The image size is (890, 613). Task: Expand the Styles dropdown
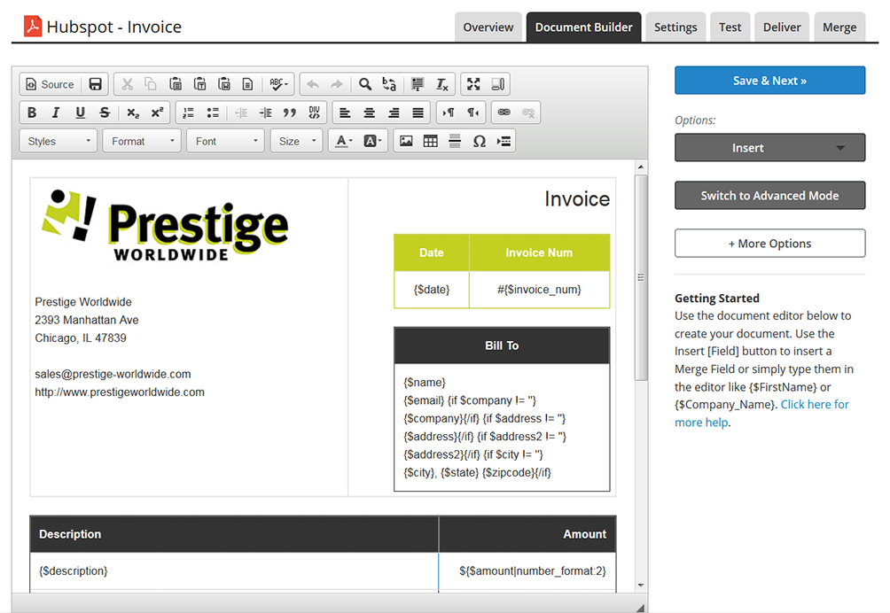59,141
